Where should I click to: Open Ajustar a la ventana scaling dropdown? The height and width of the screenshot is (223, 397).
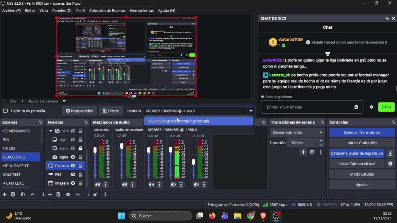(x=47, y=101)
